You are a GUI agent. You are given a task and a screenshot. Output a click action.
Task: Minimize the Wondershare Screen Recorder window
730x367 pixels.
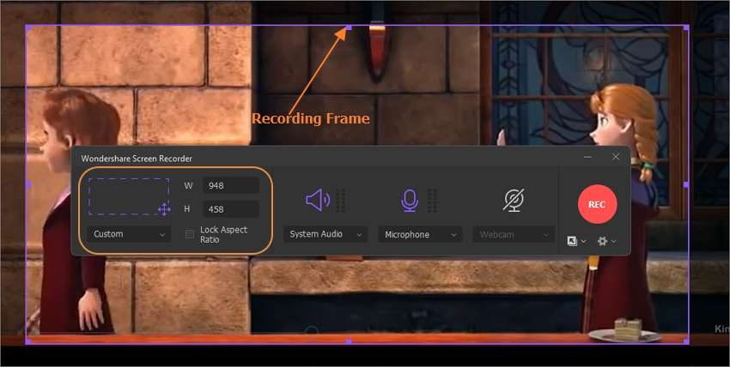coord(588,157)
